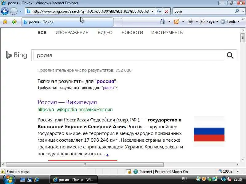This screenshot has width=246, height=184.
Task: Open the recent pages dropdown beside Forward
Action: click(x=20, y=11)
